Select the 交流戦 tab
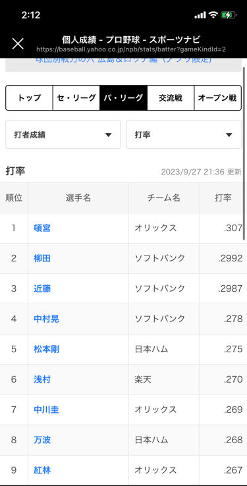This screenshot has height=486, width=247. coord(171,98)
